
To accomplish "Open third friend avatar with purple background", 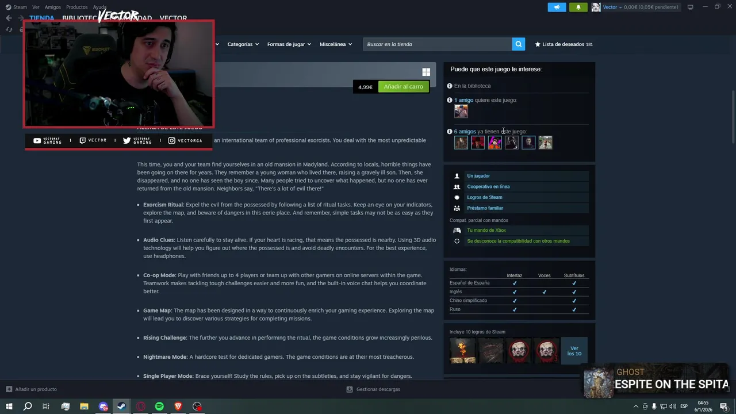I will (x=494, y=143).
